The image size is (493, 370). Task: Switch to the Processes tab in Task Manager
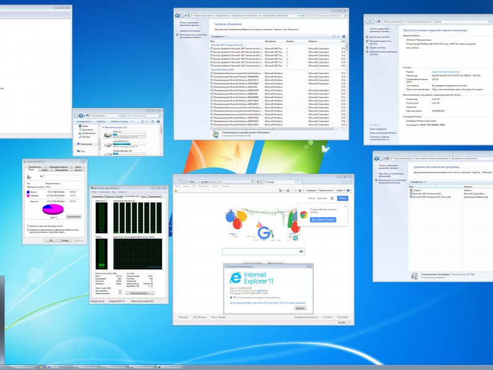110,196
